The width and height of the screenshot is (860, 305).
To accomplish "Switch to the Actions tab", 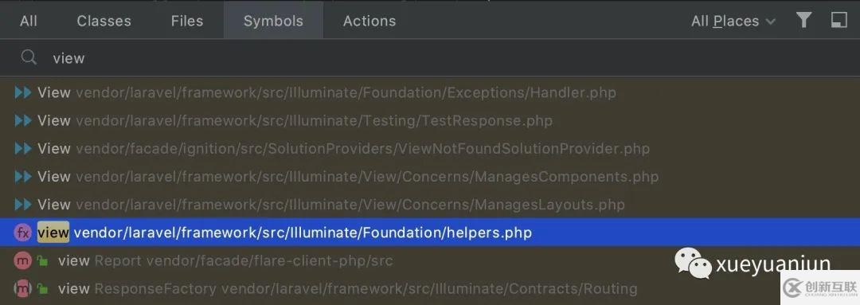I will pos(369,21).
